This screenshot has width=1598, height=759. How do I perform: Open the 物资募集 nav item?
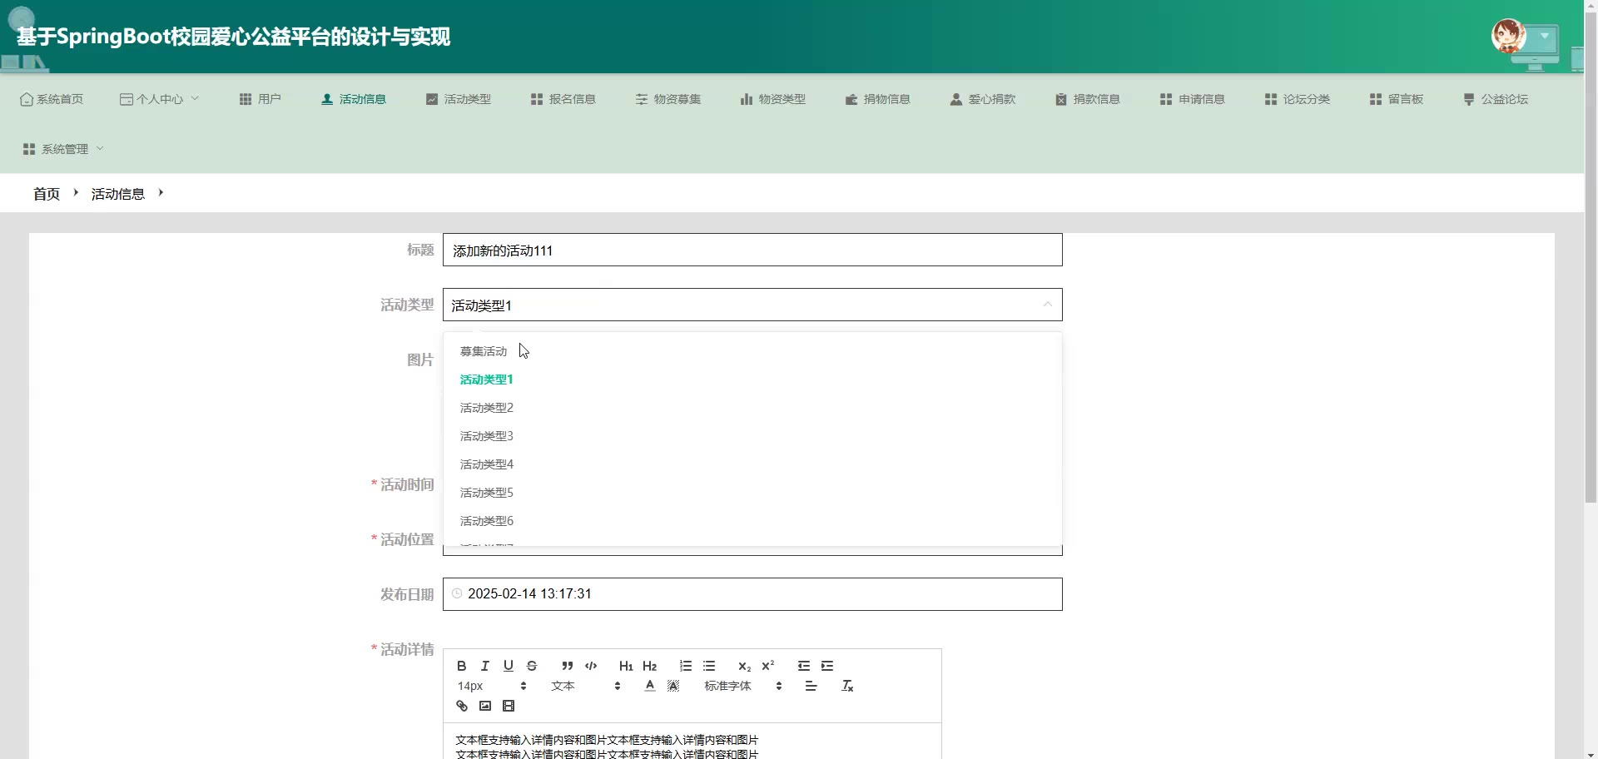pyautogui.click(x=668, y=99)
